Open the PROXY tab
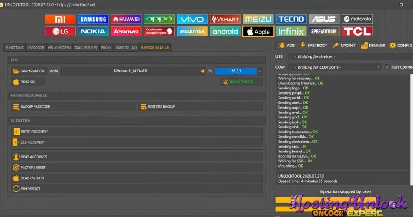The image size is (413, 217). click(106, 48)
